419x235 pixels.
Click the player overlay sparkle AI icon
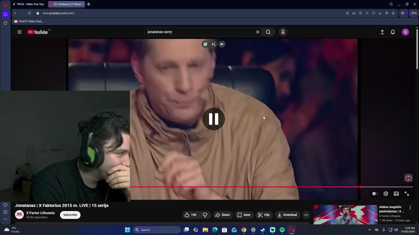pos(213,44)
